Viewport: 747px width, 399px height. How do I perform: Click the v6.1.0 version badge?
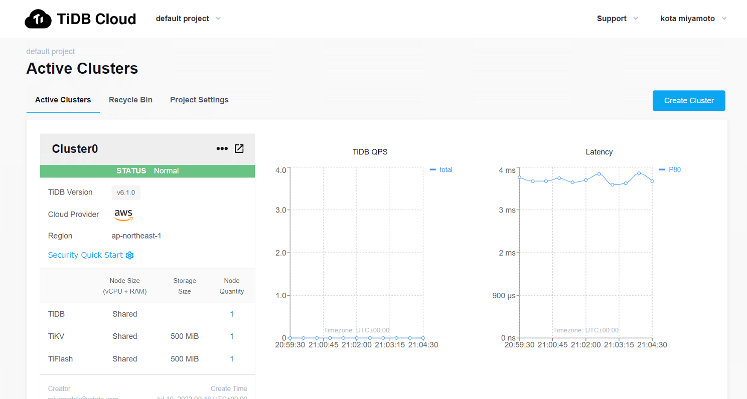(x=125, y=192)
